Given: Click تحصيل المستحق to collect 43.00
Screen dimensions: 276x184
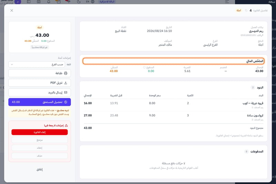Looking at the screenshot, I should pyautogui.click(x=40, y=102).
